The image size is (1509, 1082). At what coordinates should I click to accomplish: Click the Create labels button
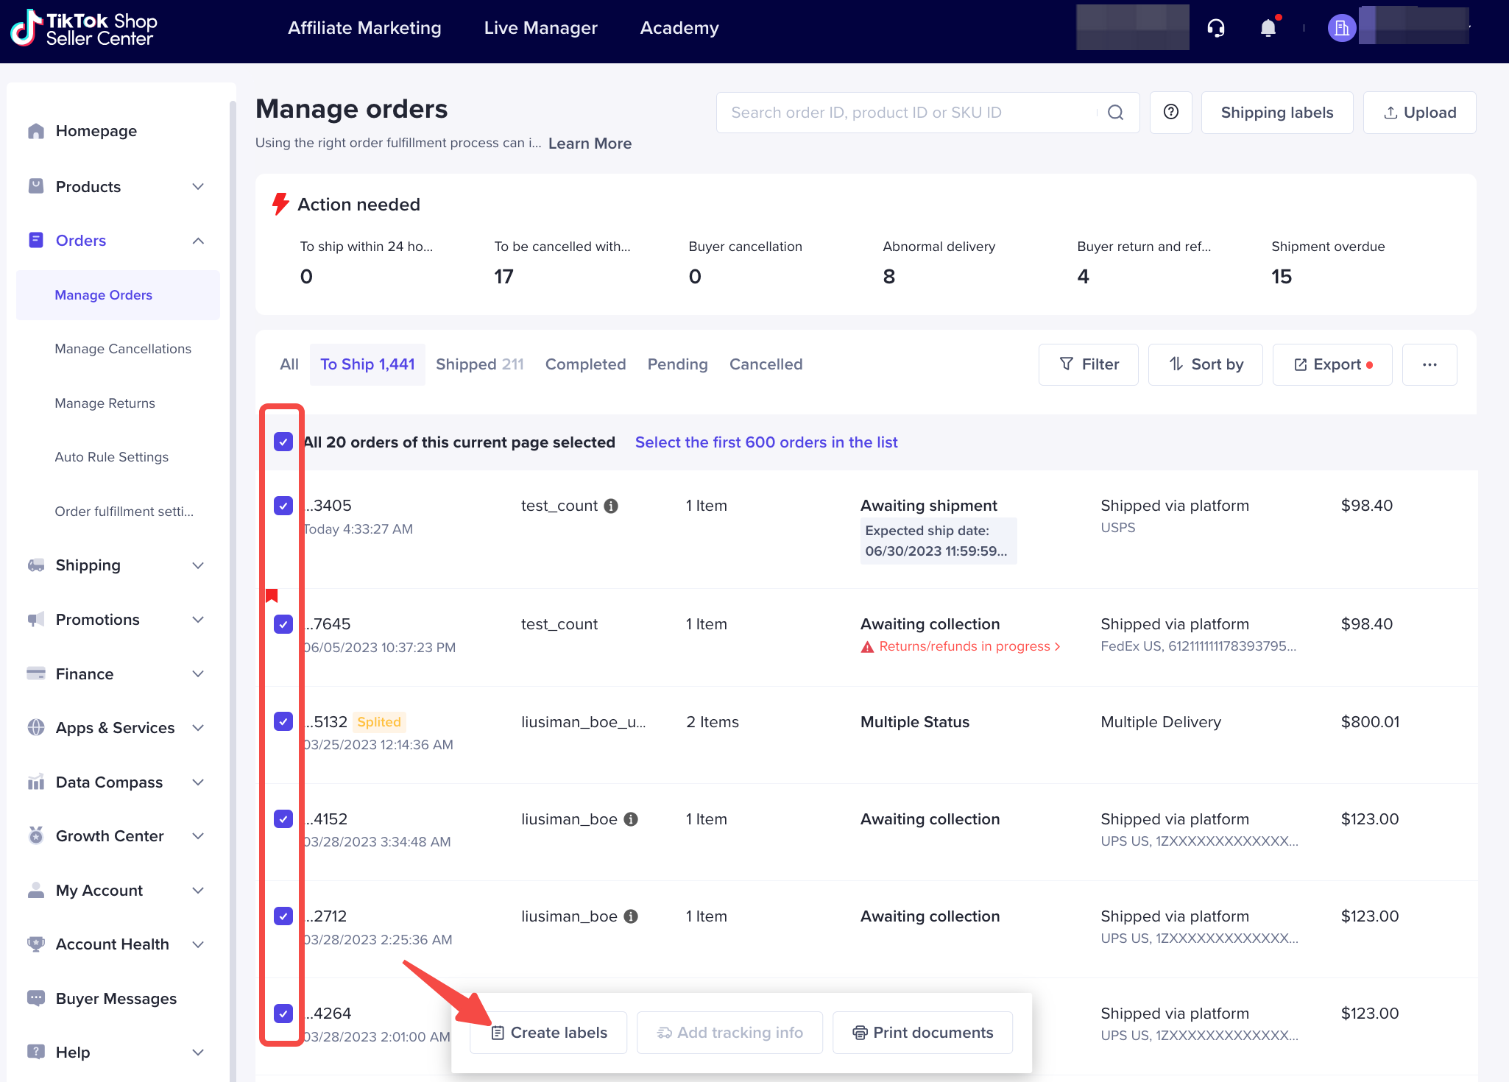tap(548, 1033)
